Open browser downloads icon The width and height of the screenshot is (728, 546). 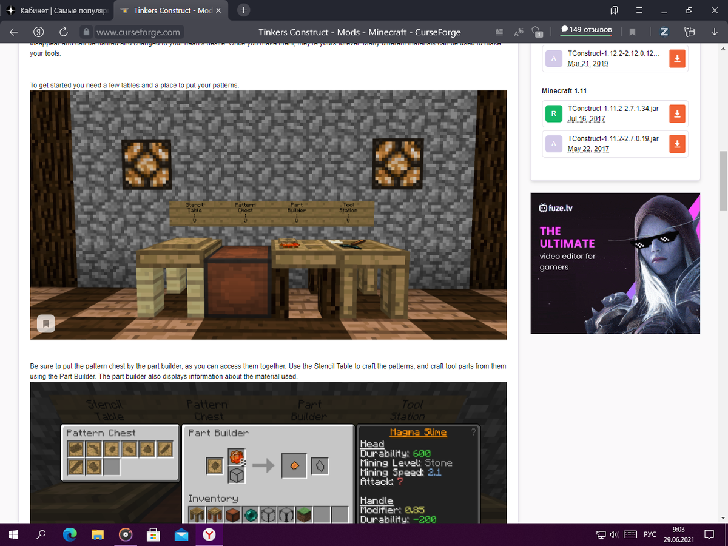coord(714,32)
